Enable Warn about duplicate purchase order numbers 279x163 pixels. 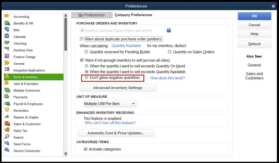point(81,39)
